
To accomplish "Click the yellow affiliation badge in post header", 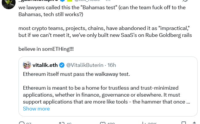I will tap(69, 1).
